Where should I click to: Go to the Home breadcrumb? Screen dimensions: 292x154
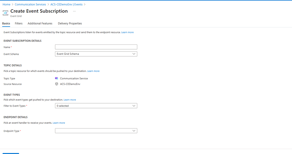6,4
